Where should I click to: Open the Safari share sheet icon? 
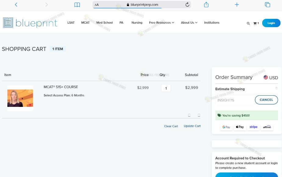point(206,5)
